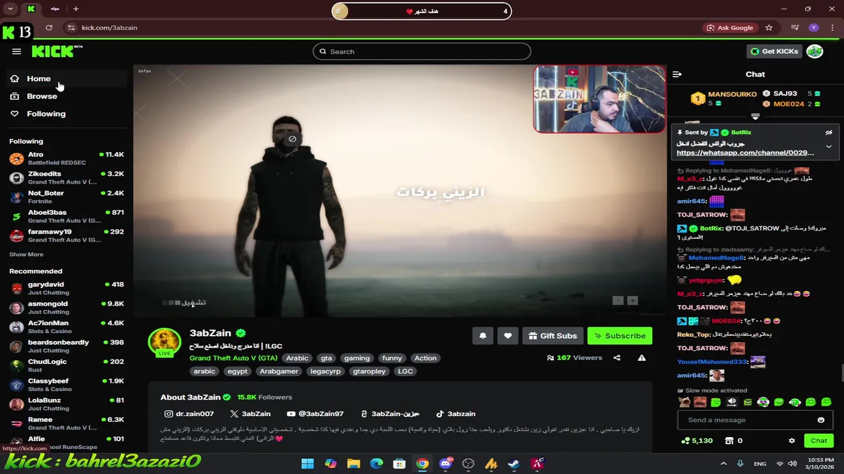Screen dimensions: 844x474
Task: Select the legacyrp tag
Action: pos(325,371)
